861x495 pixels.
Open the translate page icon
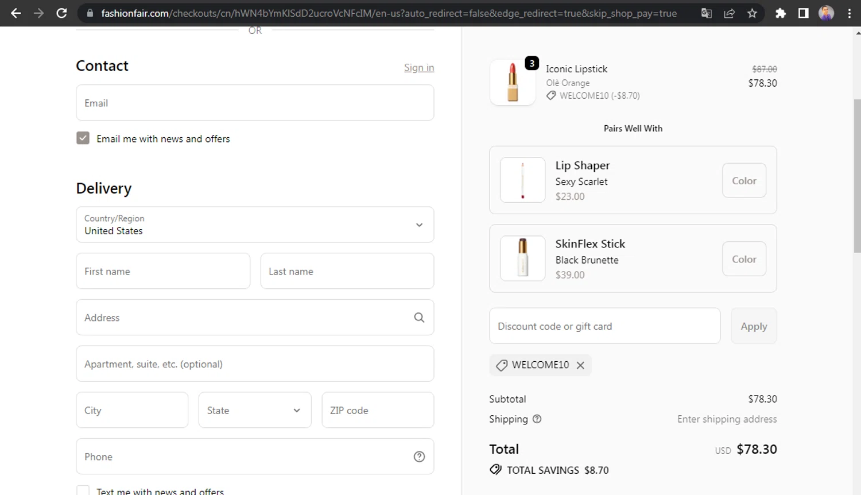click(707, 13)
